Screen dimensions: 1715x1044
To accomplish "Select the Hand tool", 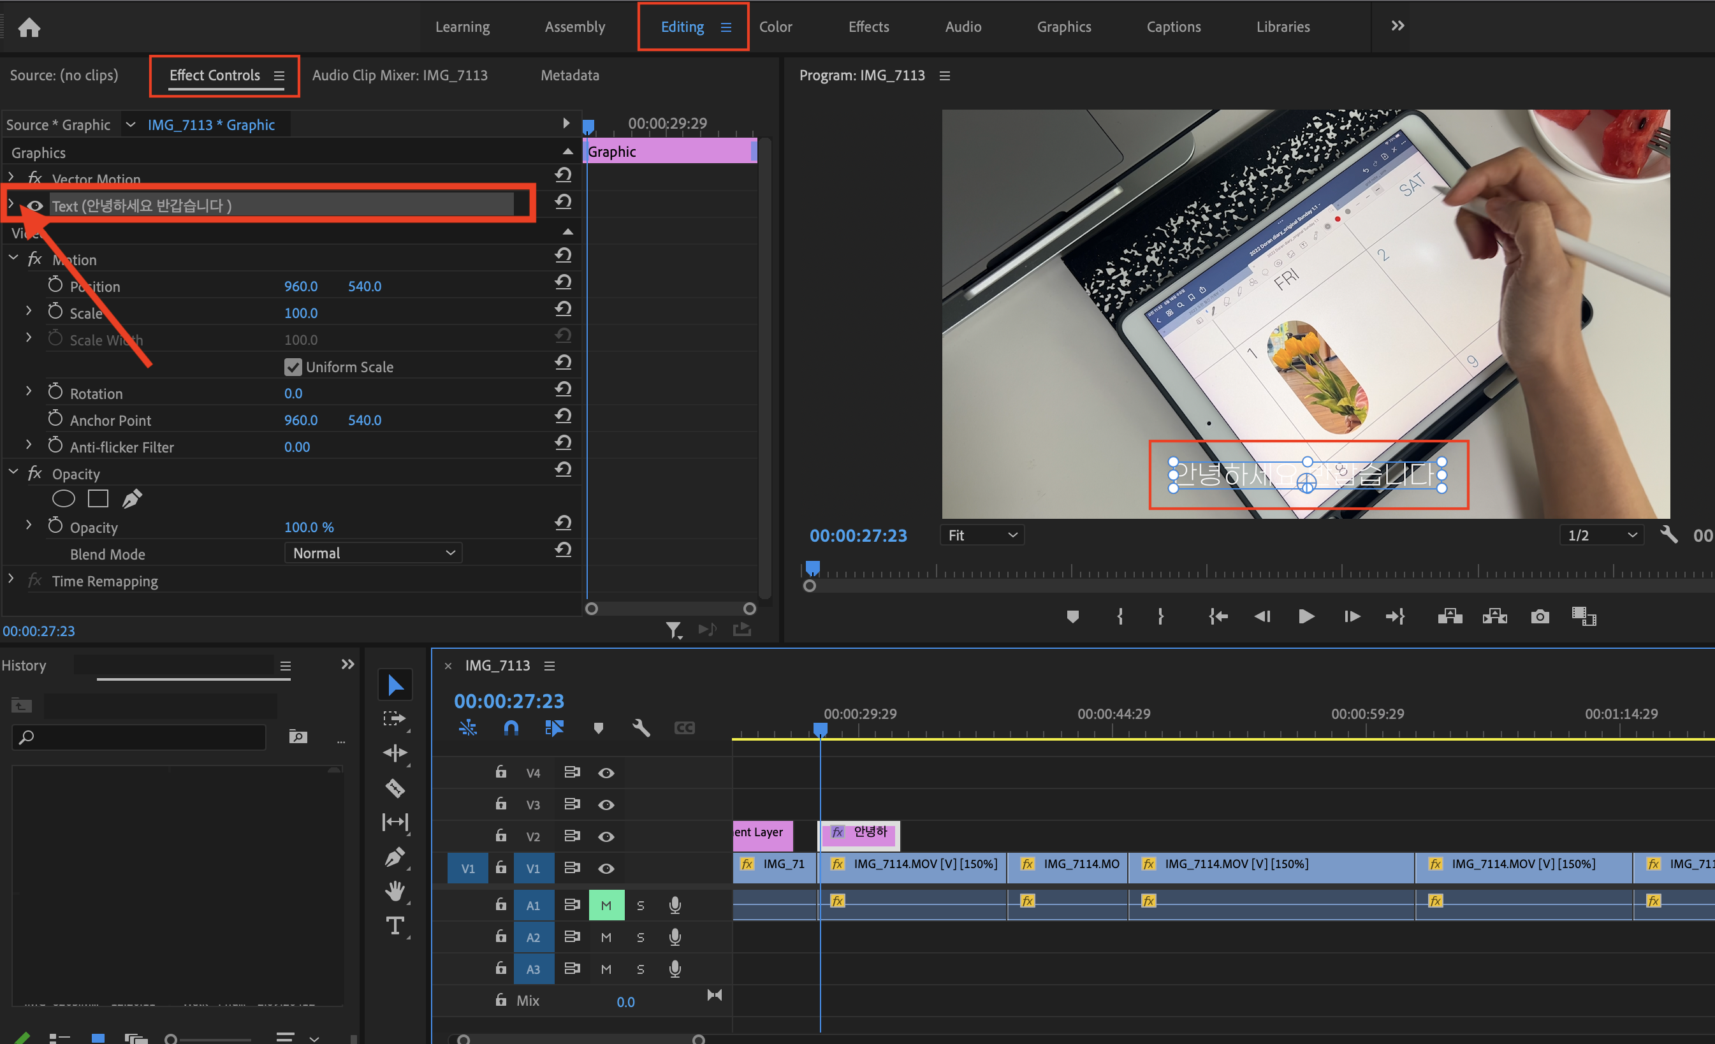I will 395,891.
